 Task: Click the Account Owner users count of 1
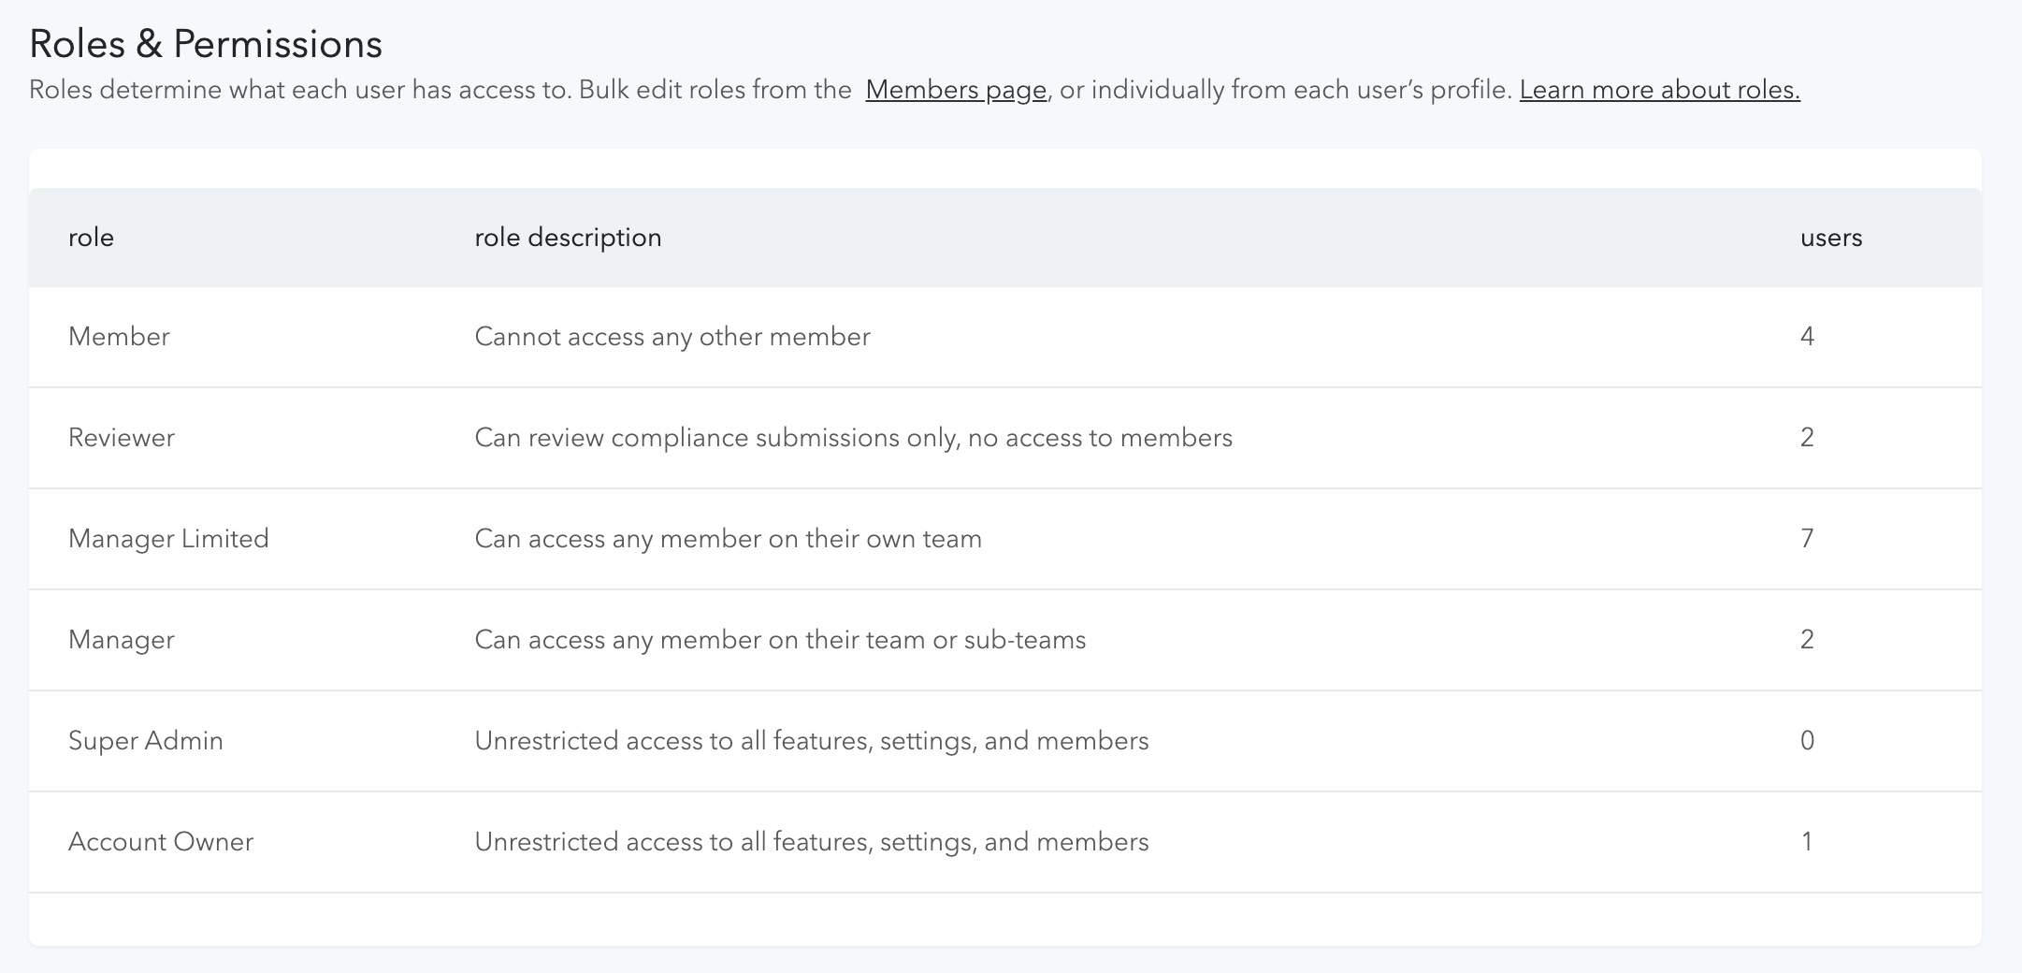(1807, 842)
